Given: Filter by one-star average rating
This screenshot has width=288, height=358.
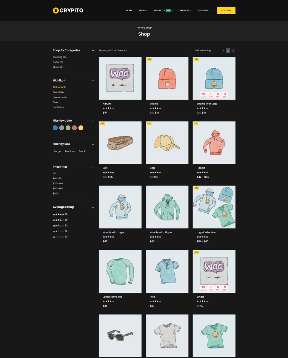Looking at the screenshot, I should [x=58, y=237].
